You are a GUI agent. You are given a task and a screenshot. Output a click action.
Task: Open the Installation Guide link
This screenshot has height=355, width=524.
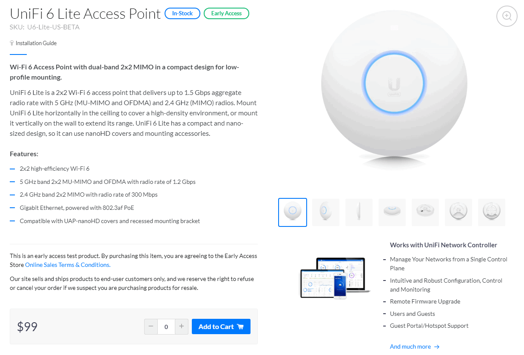[36, 43]
